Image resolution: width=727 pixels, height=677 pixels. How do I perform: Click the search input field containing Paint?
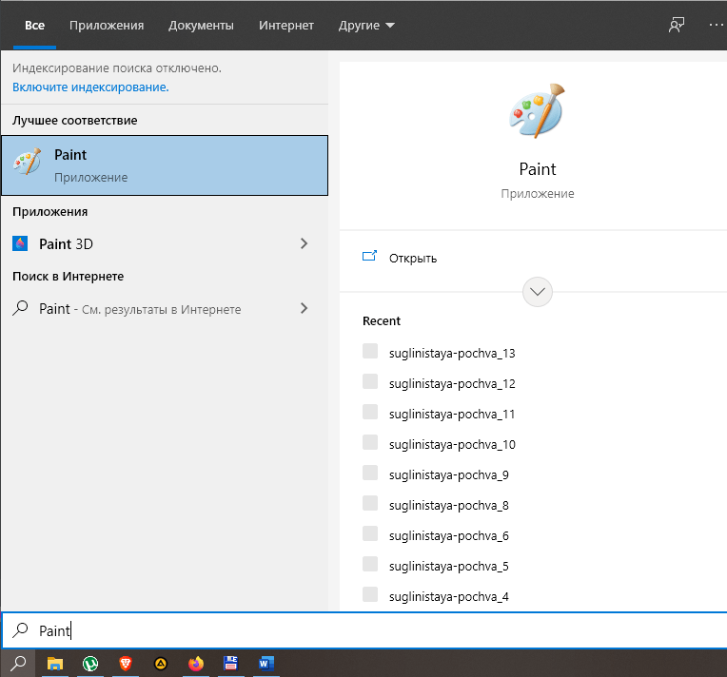click(364, 630)
